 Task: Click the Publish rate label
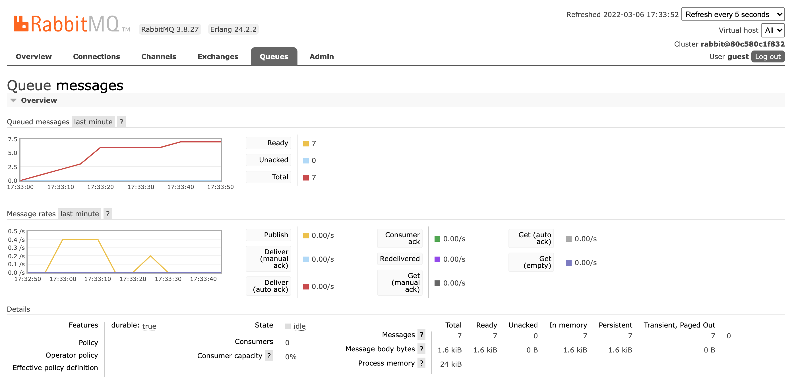point(276,235)
